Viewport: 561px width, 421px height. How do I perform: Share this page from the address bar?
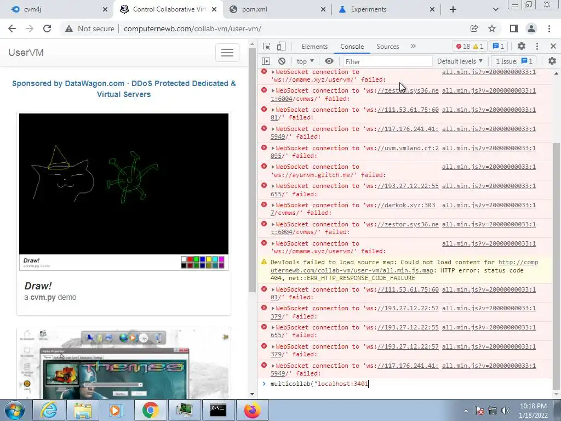474,29
